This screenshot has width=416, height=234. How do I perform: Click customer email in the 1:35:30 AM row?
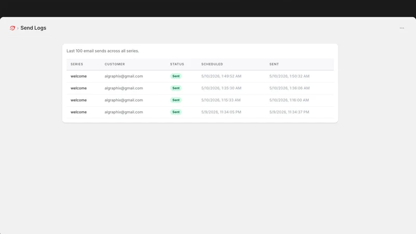(x=124, y=88)
